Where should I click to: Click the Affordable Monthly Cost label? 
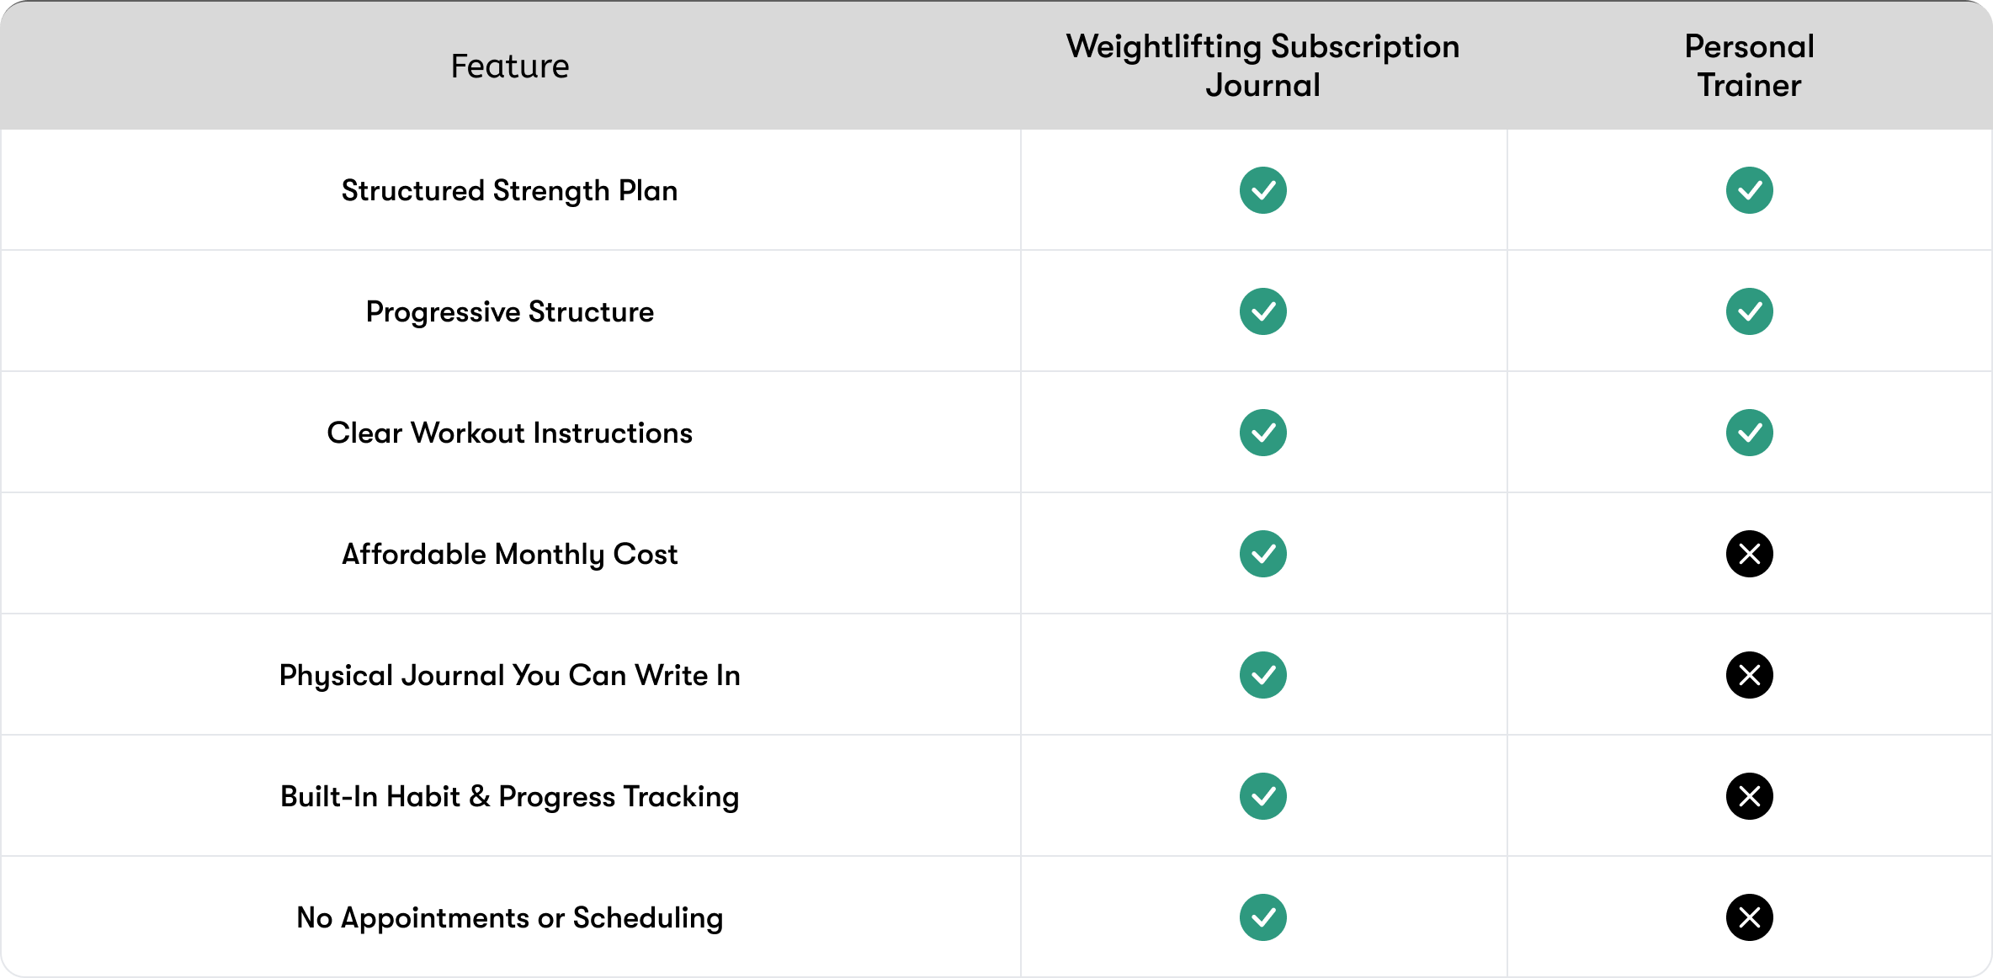click(510, 554)
